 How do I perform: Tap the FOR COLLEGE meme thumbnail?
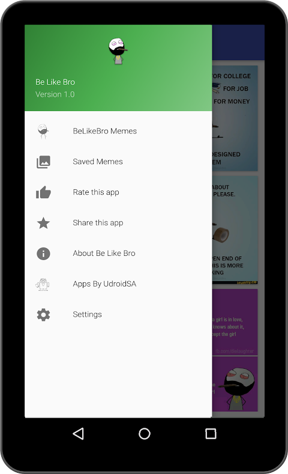tap(235, 118)
